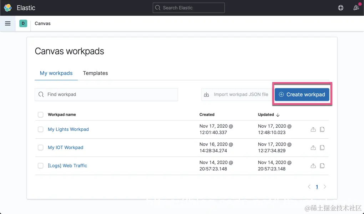Screen dimensions: 364x214
Task: Click the green D space avatar
Action: pyautogui.click(x=23, y=24)
